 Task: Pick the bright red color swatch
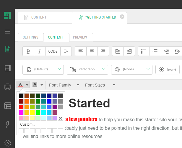[x=21, y=107]
